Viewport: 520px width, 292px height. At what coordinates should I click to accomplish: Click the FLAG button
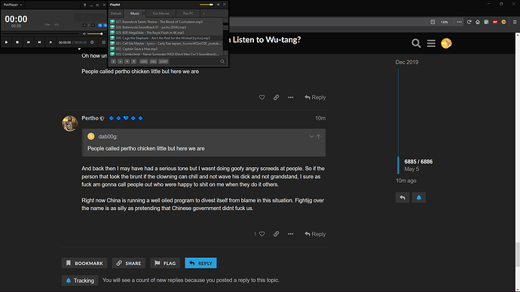pos(165,263)
